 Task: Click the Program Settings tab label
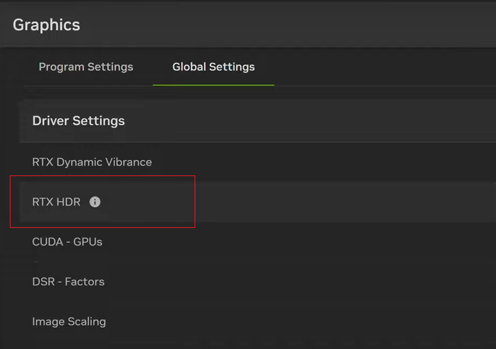point(86,67)
